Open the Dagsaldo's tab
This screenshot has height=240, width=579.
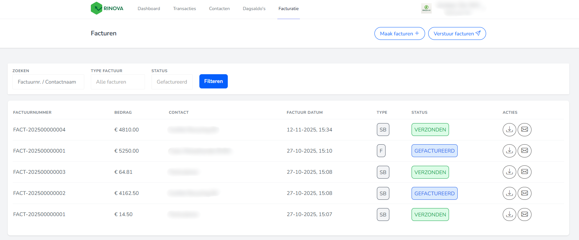point(254,9)
